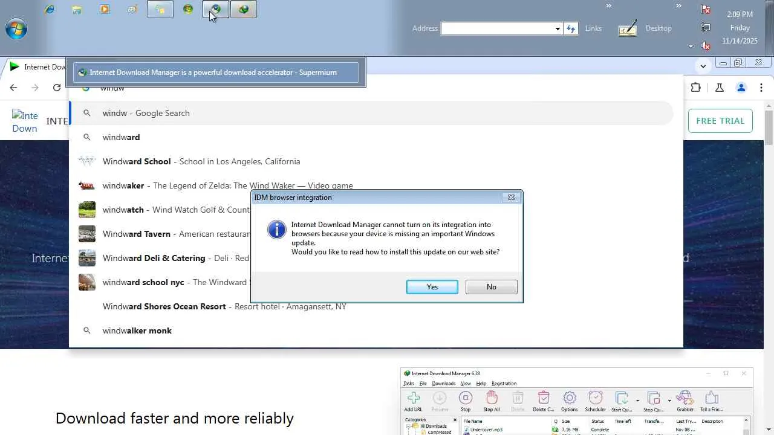
Task: Reload the current browser page
Action: coord(57,88)
